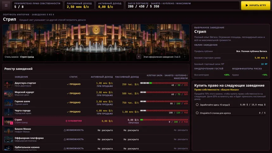Open the hamburger menu
This screenshot has width=272, height=153.
[6, 5]
